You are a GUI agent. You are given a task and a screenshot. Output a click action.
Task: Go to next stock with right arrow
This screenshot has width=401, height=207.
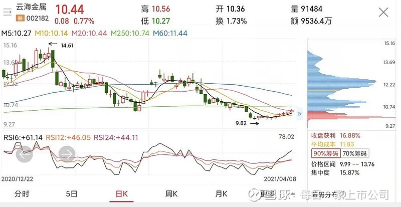click(67, 154)
